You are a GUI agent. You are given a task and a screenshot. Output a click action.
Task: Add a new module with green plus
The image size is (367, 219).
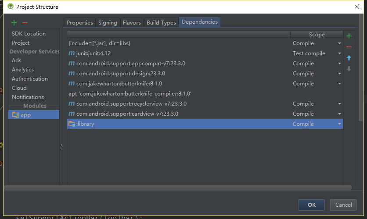coord(14,23)
